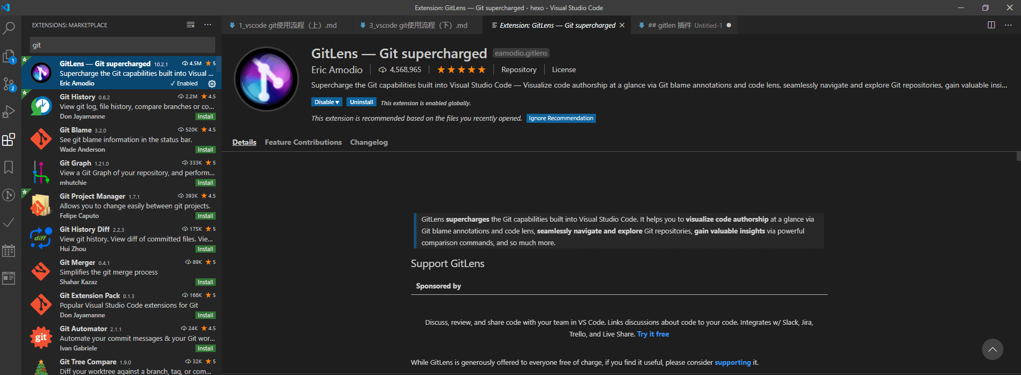The height and width of the screenshot is (375, 1021).
Task: Install the Git History Diff extension
Action: click(x=205, y=249)
